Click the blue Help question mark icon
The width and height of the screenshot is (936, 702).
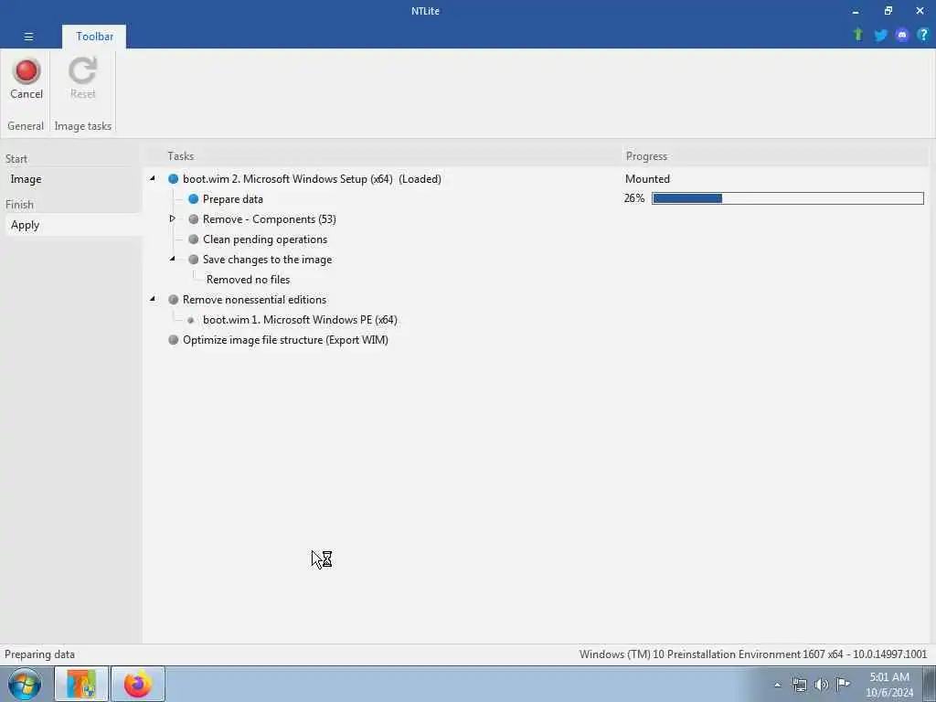[x=923, y=35]
